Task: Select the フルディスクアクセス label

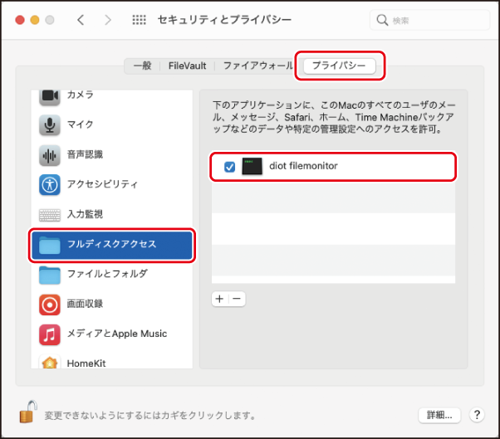Action: (x=112, y=244)
